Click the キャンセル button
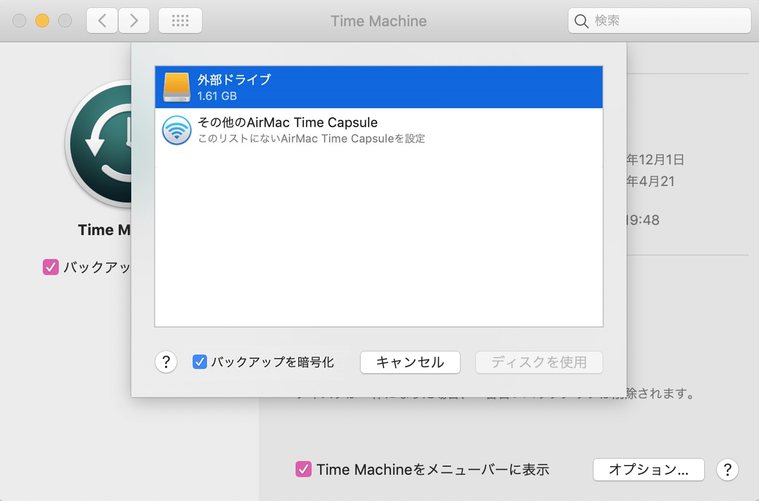759x501 pixels. click(410, 362)
